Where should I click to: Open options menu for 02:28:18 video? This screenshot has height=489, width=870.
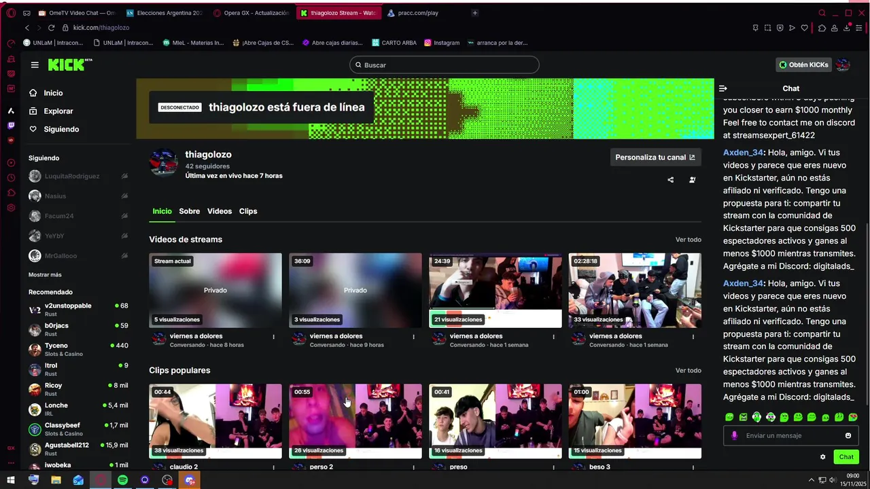coord(693,337)
